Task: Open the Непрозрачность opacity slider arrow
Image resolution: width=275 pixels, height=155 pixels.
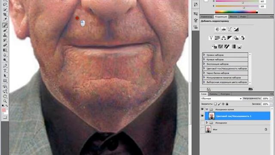Action: [x=271, y=99]
